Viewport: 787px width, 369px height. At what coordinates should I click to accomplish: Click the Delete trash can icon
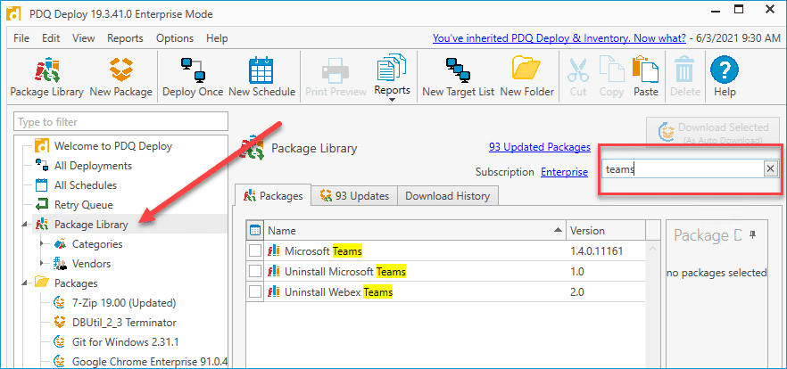(685, 77)
